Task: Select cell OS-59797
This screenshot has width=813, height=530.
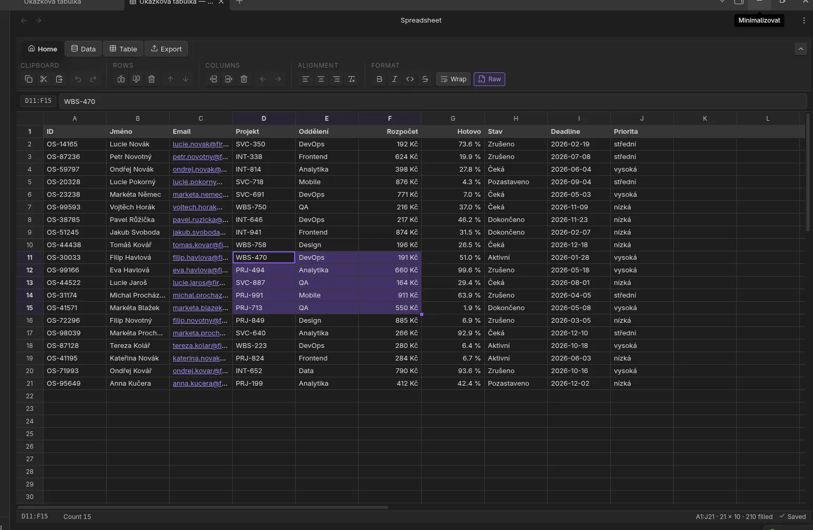Action: (x=75, y=169)
